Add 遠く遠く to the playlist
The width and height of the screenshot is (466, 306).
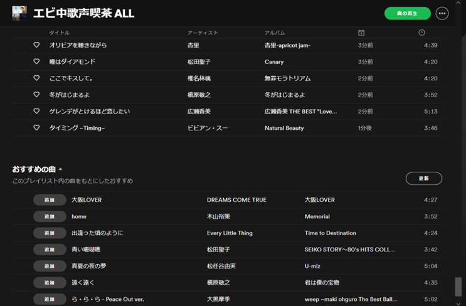50,283
